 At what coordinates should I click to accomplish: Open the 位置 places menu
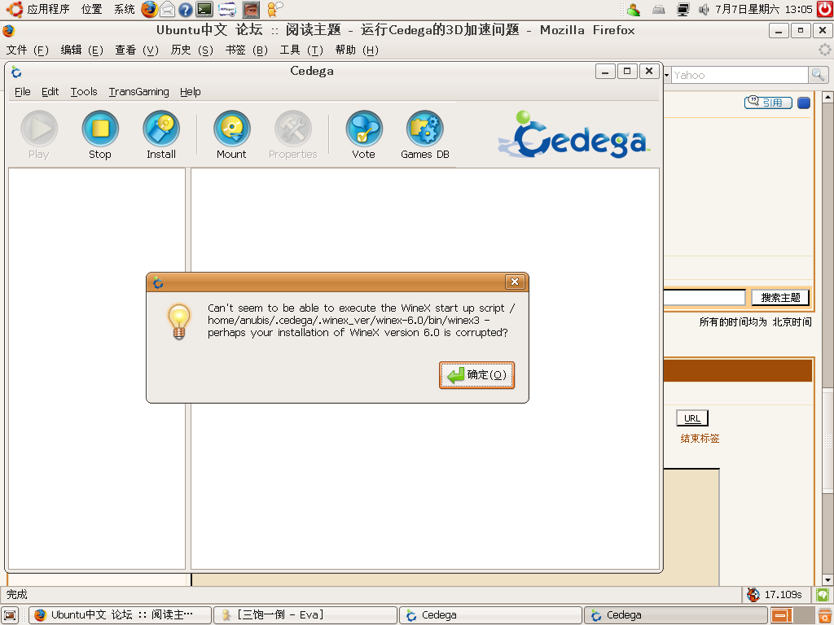(91, 9)
